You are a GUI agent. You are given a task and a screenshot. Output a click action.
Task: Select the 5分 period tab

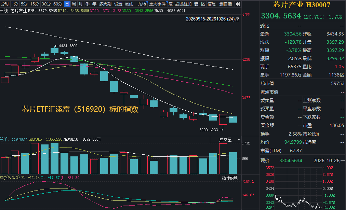click(x=24, y=4)
